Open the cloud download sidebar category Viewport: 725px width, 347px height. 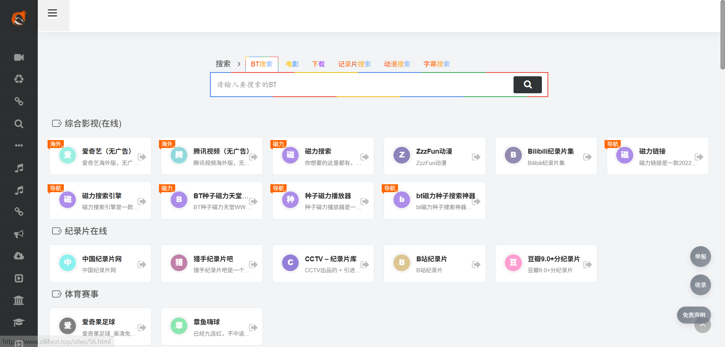19,256
